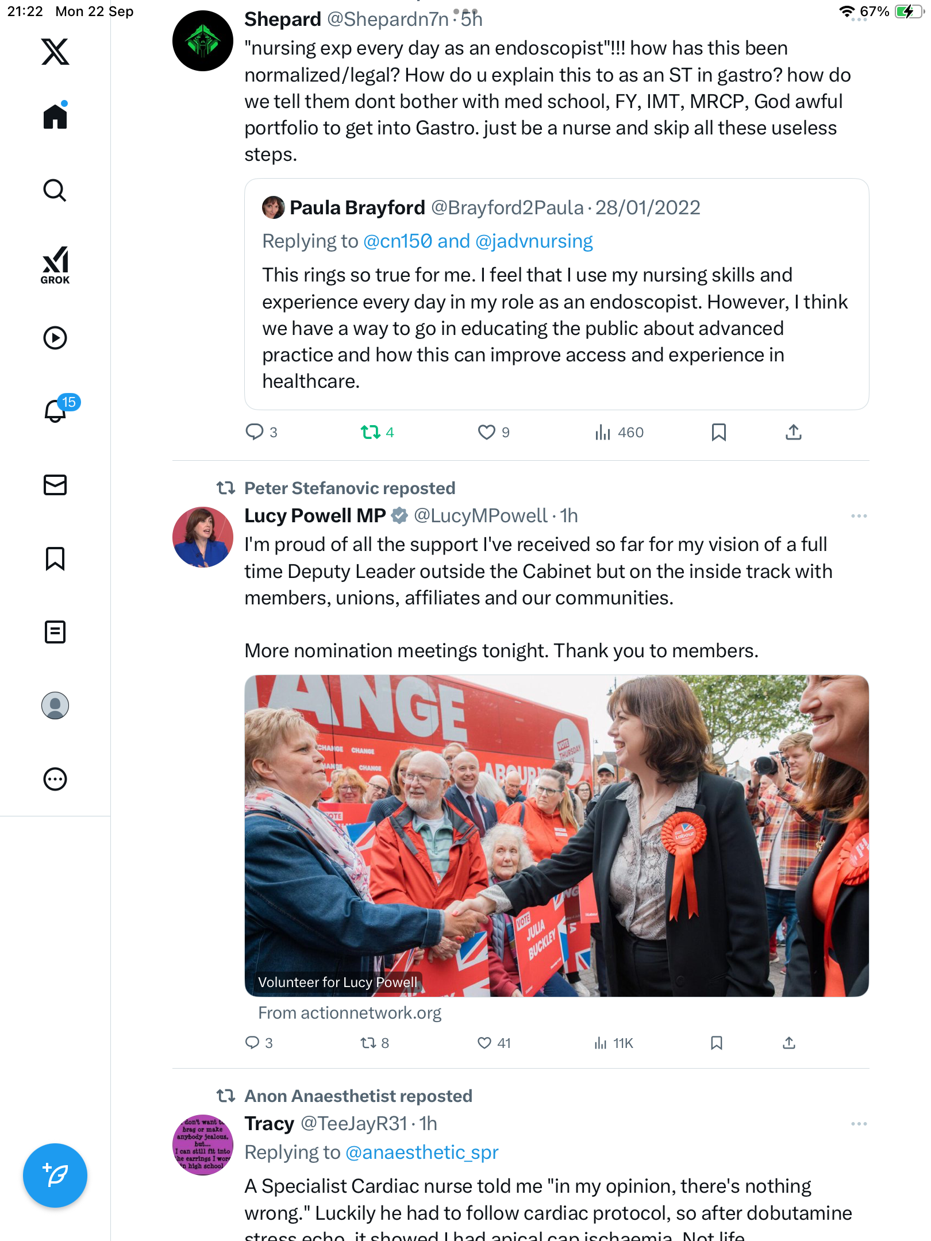Go to Home feed icon

tap(55, 117)
